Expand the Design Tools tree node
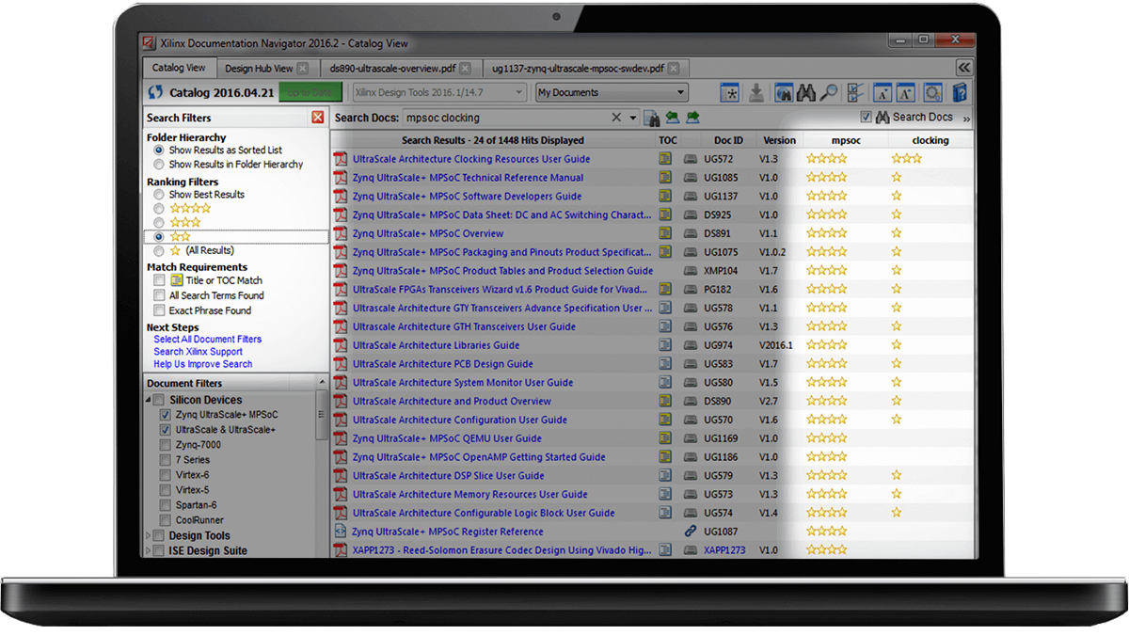 point(149,536)
